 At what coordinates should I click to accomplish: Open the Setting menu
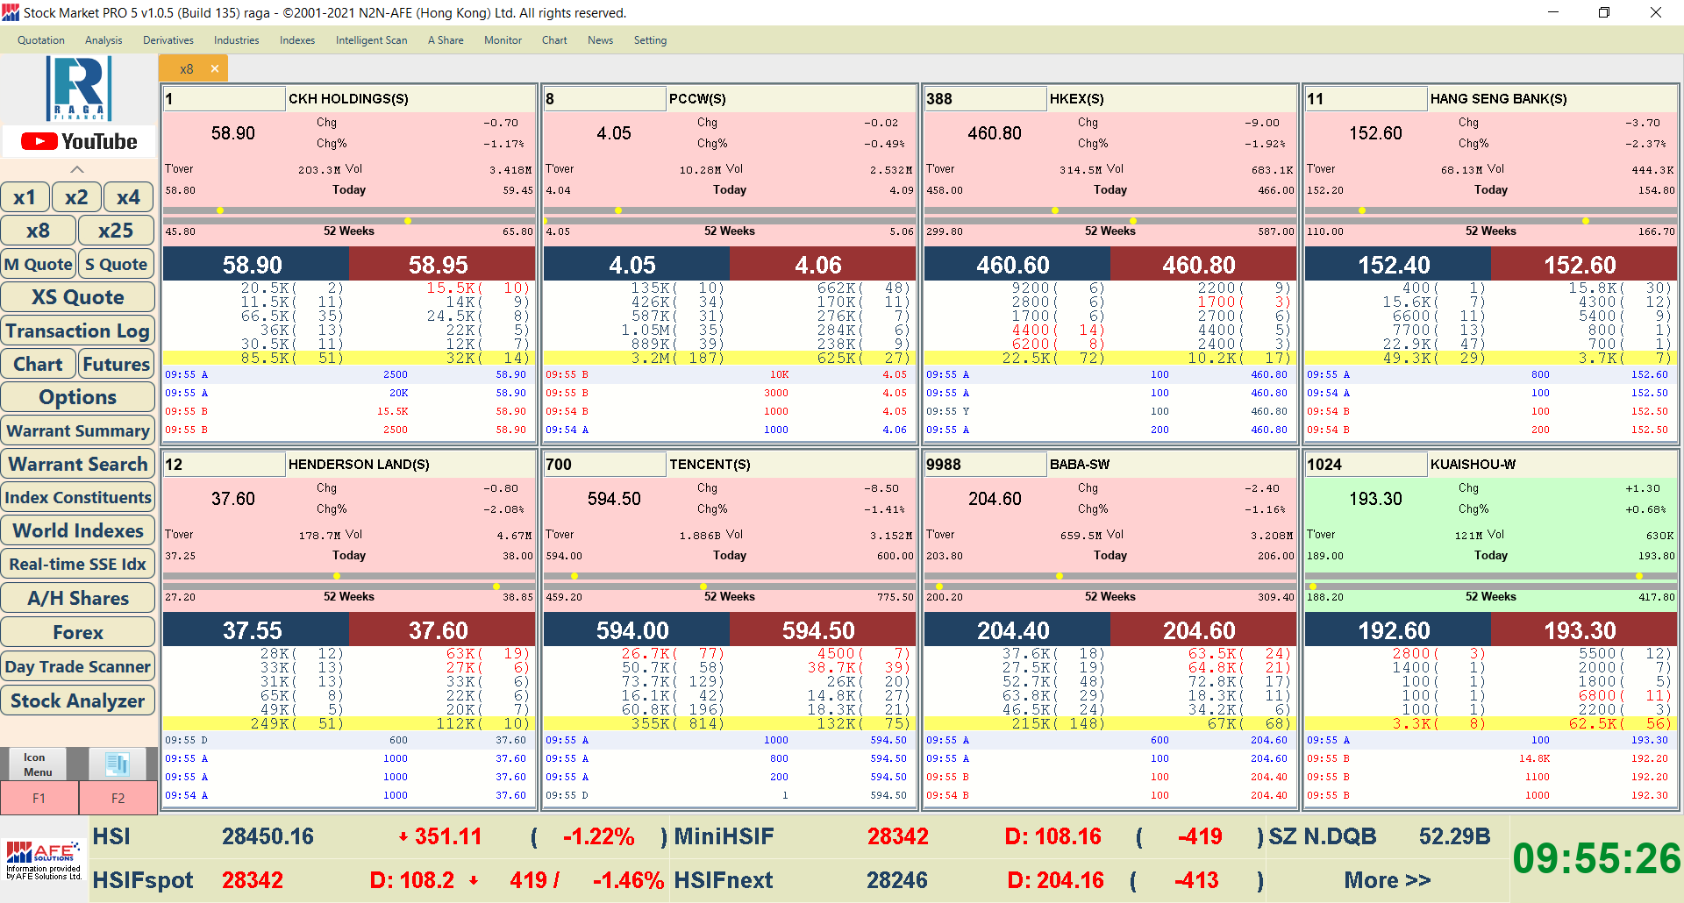coord(650,40)
